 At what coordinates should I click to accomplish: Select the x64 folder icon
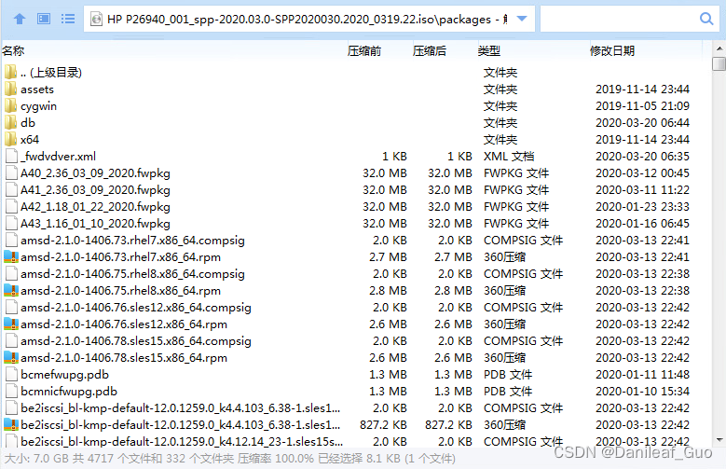[11, 139]
